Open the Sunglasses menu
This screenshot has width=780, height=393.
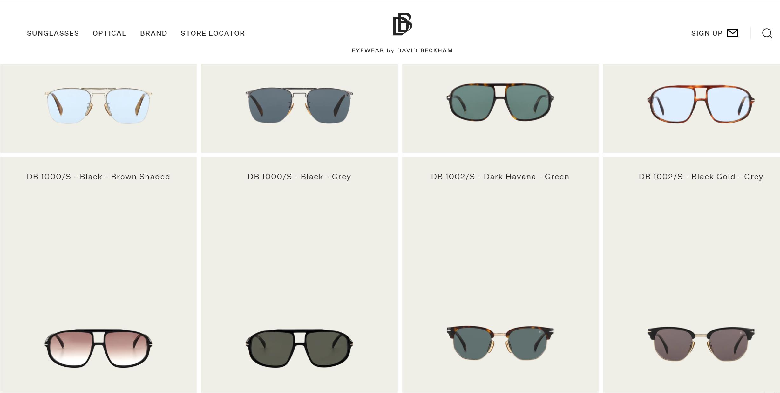[x=53, y=33]
